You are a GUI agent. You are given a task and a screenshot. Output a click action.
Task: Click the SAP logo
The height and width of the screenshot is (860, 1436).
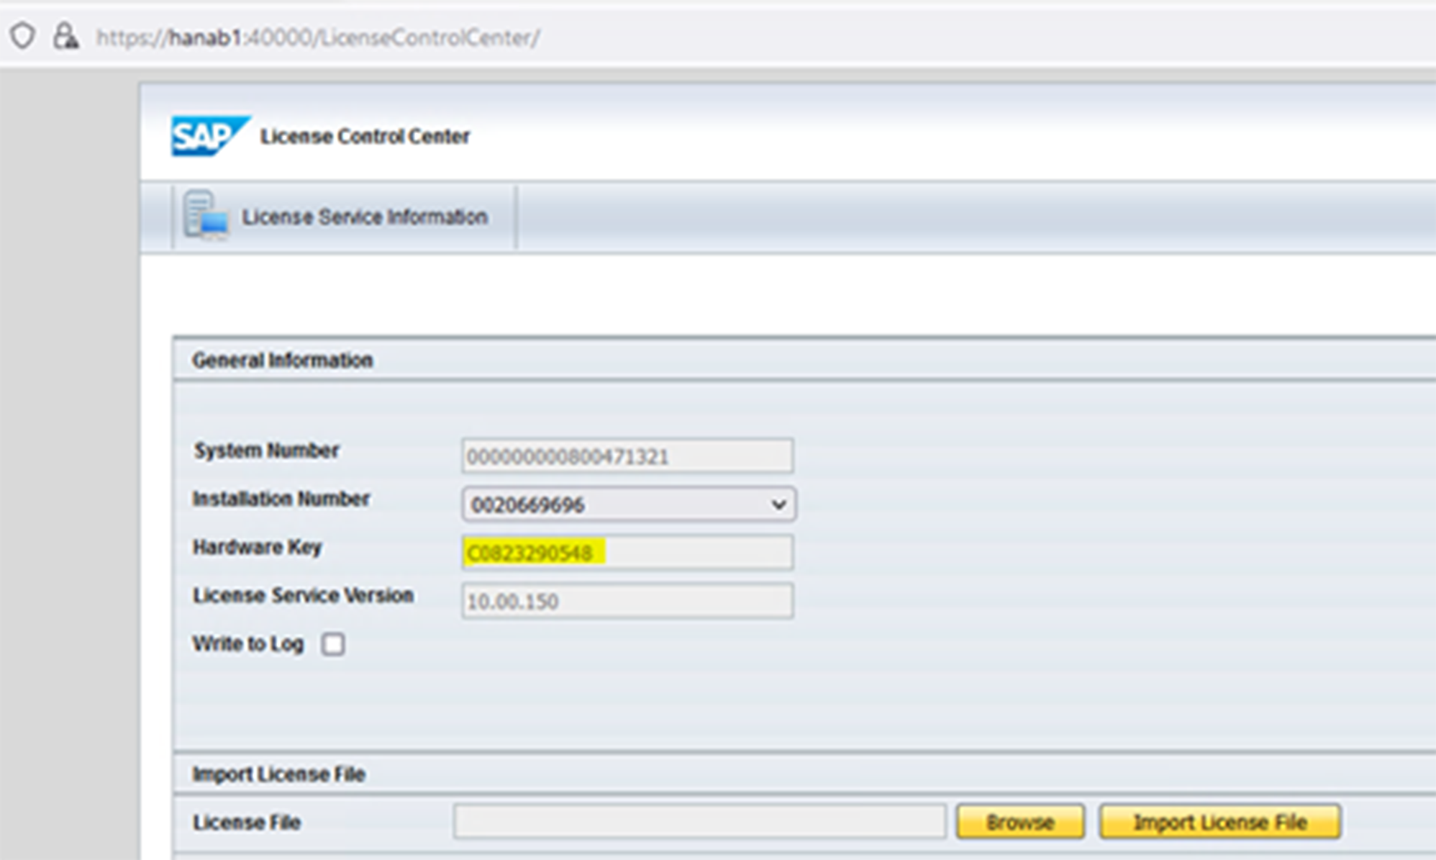210,134
